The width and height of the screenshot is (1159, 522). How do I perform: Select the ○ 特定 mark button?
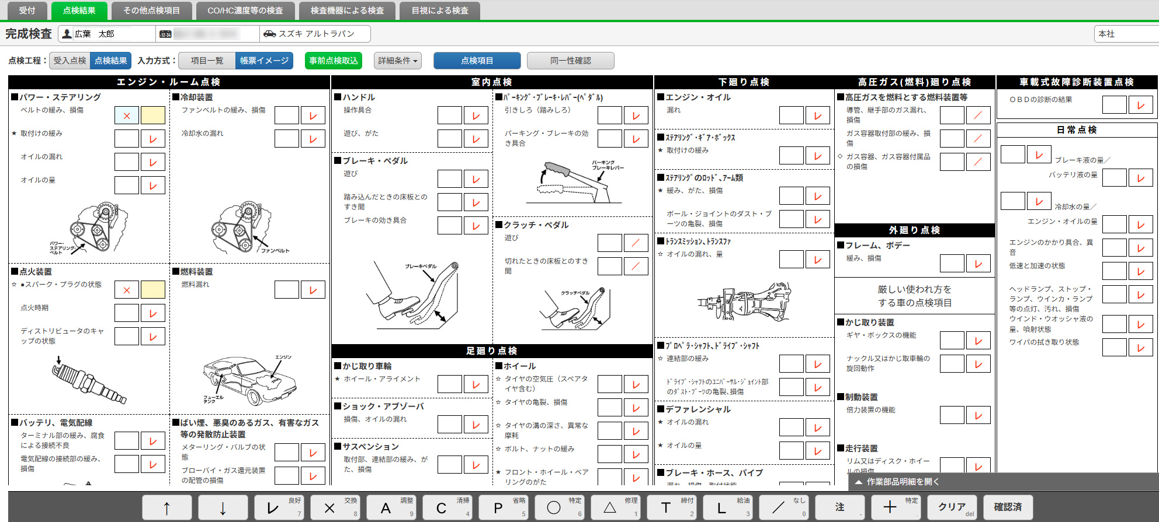[560, 507]
